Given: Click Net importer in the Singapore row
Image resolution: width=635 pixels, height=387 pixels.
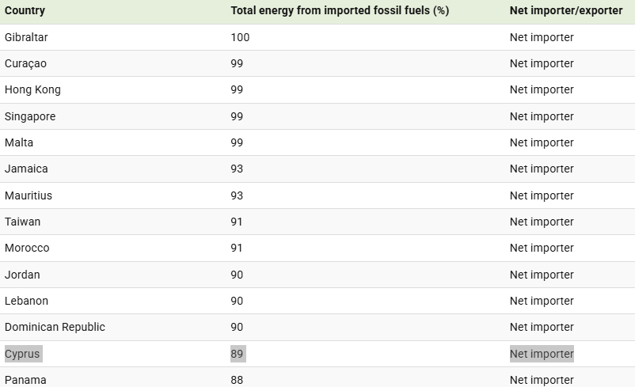Looking at the screenshot, I should (542, 116).
